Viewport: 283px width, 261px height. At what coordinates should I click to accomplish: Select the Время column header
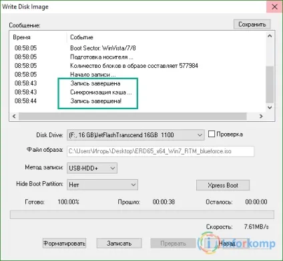point(21,37)
